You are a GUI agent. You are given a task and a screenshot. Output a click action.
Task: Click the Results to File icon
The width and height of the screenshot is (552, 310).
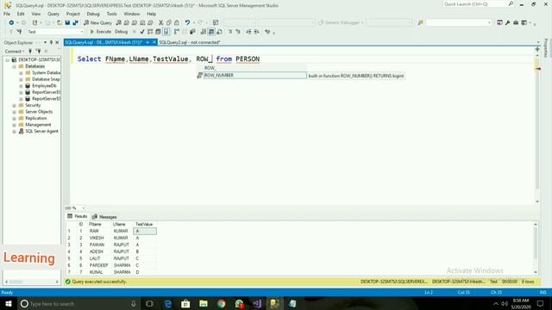(219, 32)
